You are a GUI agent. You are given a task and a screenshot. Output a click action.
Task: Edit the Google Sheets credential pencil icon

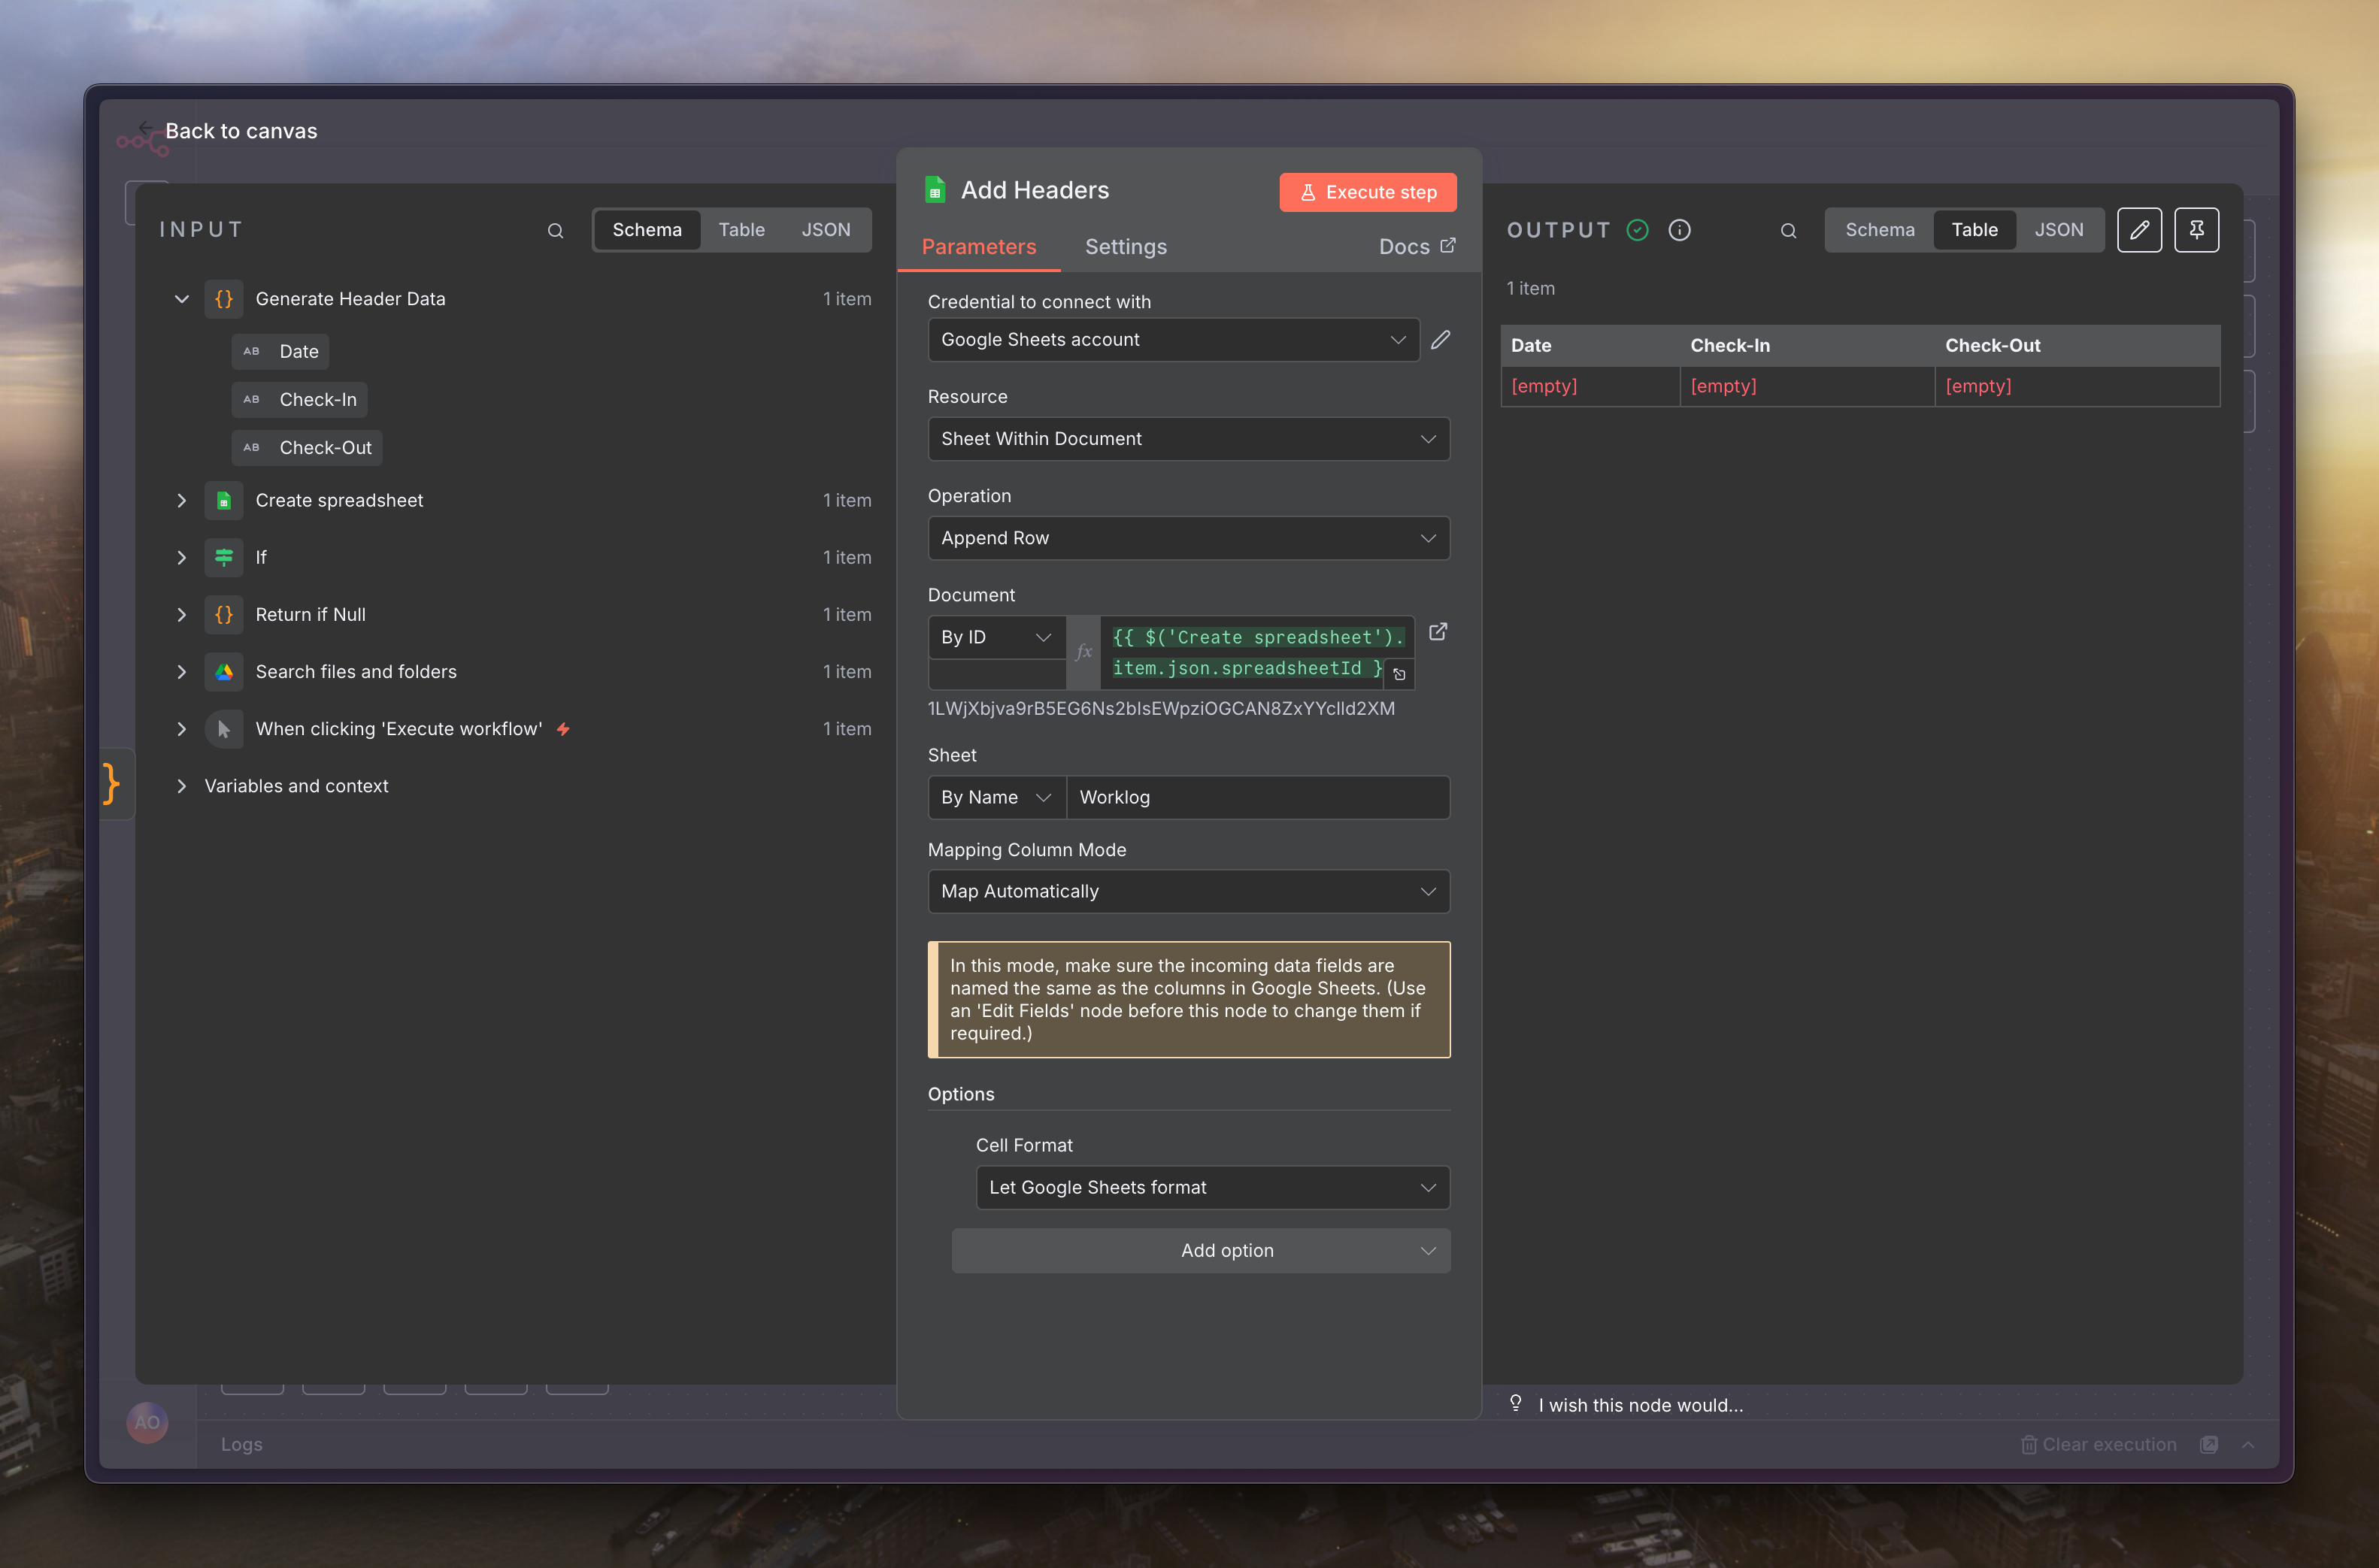click(1440, 340)
